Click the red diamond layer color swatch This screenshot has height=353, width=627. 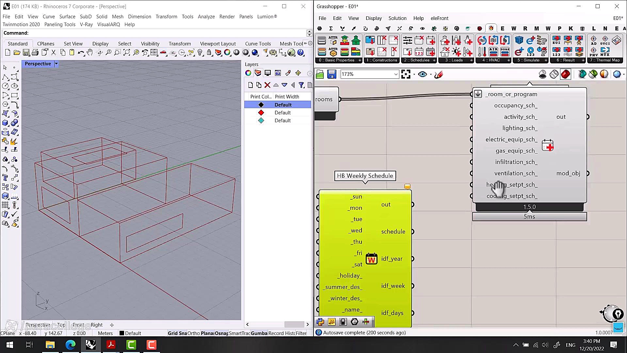click(x=261, y=113)
